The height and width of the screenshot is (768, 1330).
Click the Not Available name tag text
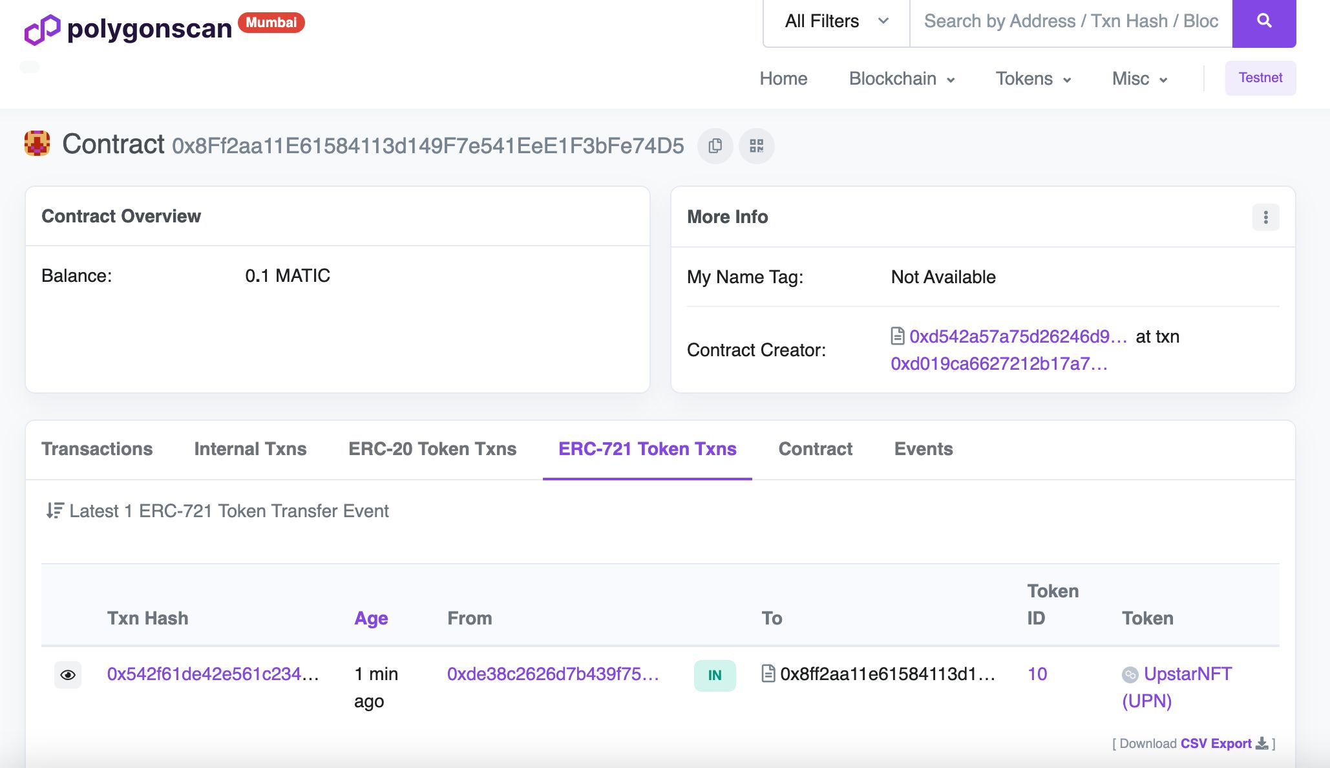point(944,277)
